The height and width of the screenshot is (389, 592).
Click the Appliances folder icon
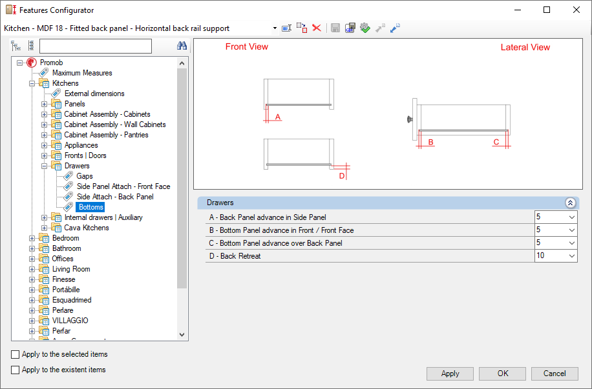tap(56, 145)
